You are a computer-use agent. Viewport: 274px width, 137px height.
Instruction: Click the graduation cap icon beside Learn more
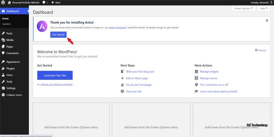click(x=196, y=91)
